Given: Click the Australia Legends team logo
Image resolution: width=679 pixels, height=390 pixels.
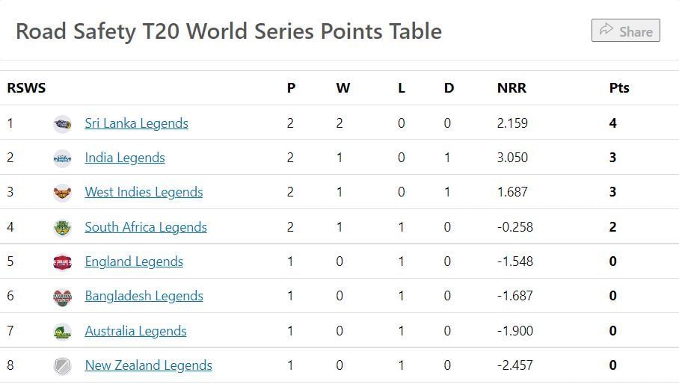Looking at the screenshot, I should pos(62,331).
